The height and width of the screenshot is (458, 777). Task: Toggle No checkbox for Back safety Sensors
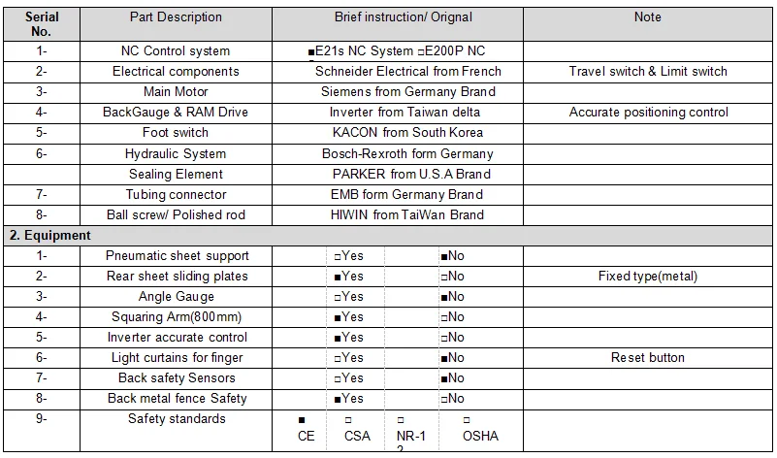pos(444,378)
